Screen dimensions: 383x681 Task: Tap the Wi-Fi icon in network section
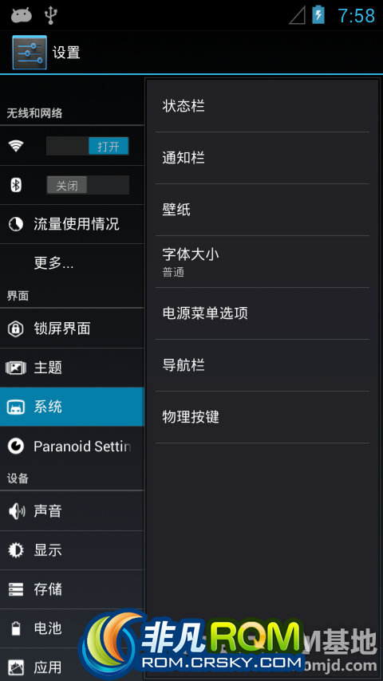16,146
